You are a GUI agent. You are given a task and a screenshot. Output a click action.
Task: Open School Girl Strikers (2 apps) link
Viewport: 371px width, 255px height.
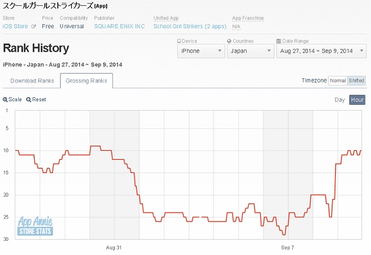point(190,27)
